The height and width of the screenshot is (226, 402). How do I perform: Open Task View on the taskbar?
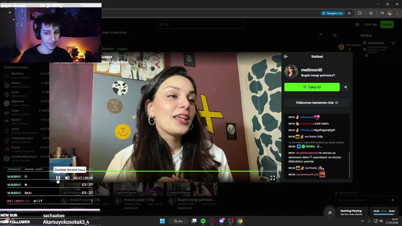click(194, 221)
